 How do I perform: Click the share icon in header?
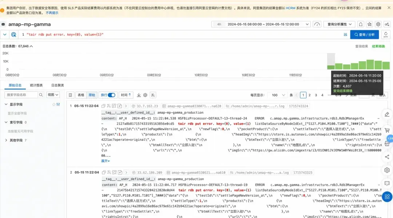click(x=387, y=24)
